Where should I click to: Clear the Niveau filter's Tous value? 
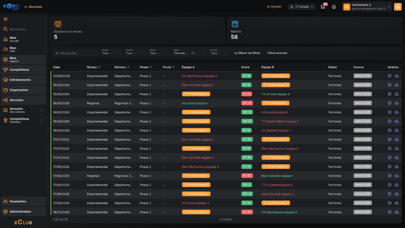click(x=110, y=53)
